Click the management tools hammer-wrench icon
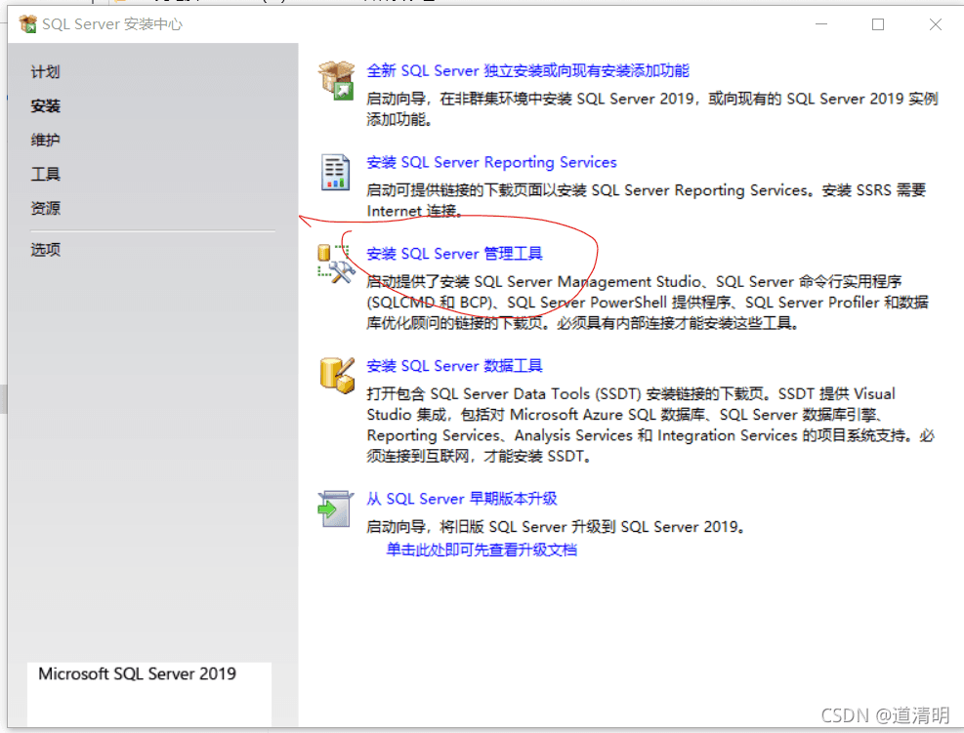Image resolution: width=964 pixels, height=733 pixels. pyautogui.click(x=336, y=264)
